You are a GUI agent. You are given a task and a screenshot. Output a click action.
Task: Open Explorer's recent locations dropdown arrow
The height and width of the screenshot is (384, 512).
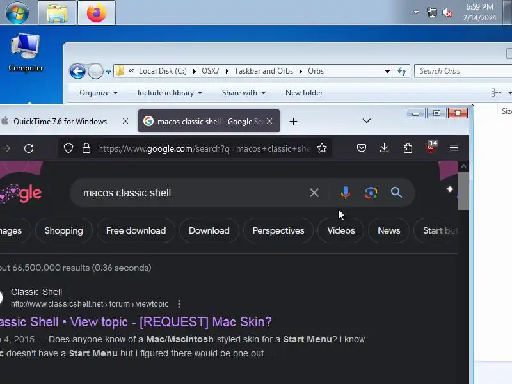108,71
